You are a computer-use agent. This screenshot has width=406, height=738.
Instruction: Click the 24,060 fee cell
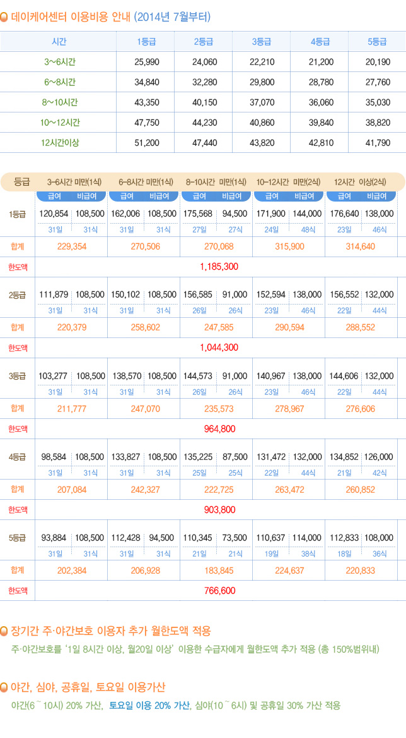coord(205,62)
